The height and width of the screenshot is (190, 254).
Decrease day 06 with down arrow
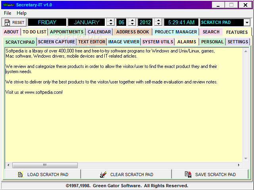pos(132,24)
